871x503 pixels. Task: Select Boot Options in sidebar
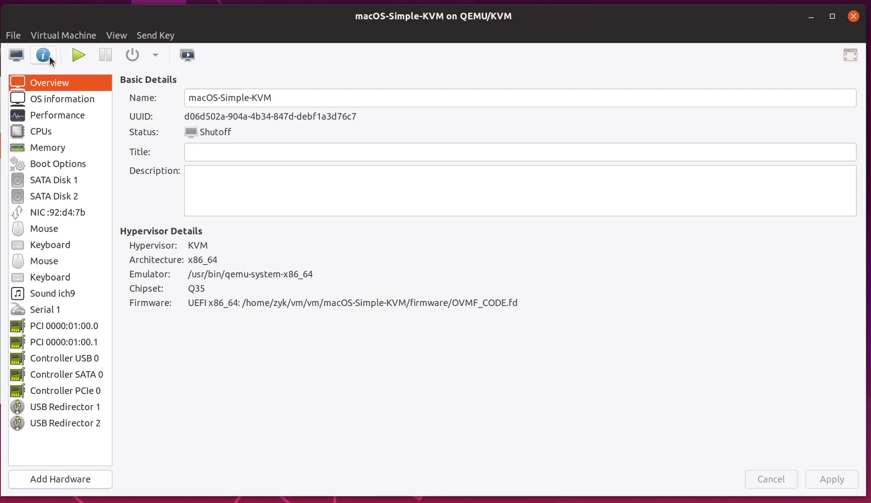point(58,164)
